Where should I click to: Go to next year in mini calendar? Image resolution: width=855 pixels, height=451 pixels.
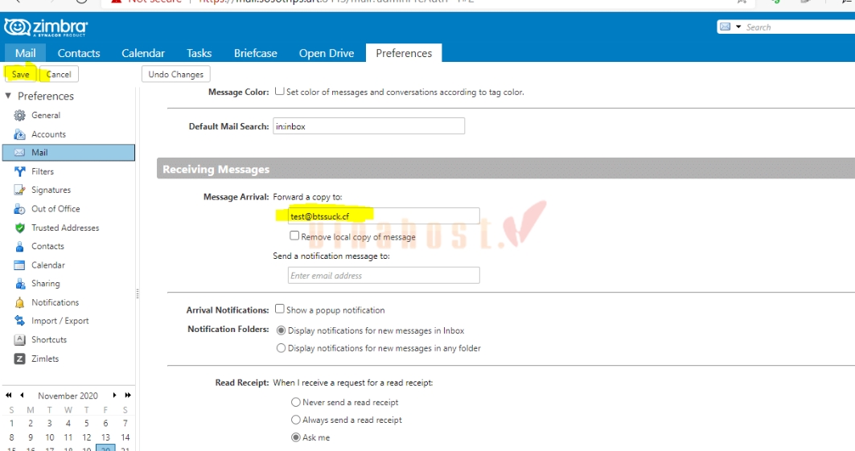[x=128, y=396]
